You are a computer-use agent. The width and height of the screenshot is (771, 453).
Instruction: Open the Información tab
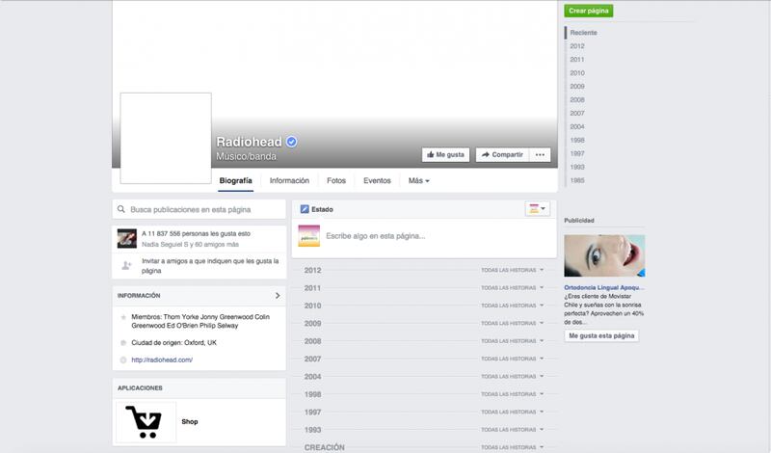(289, 180)
